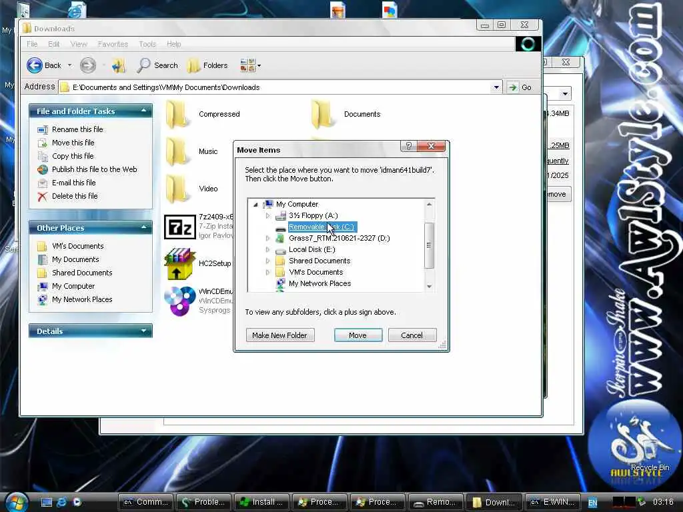The height and width of the screenshot is (512, 683).
Task: Expand the Grass7_RTM (D:) drive node
Action: pos(267,238)
